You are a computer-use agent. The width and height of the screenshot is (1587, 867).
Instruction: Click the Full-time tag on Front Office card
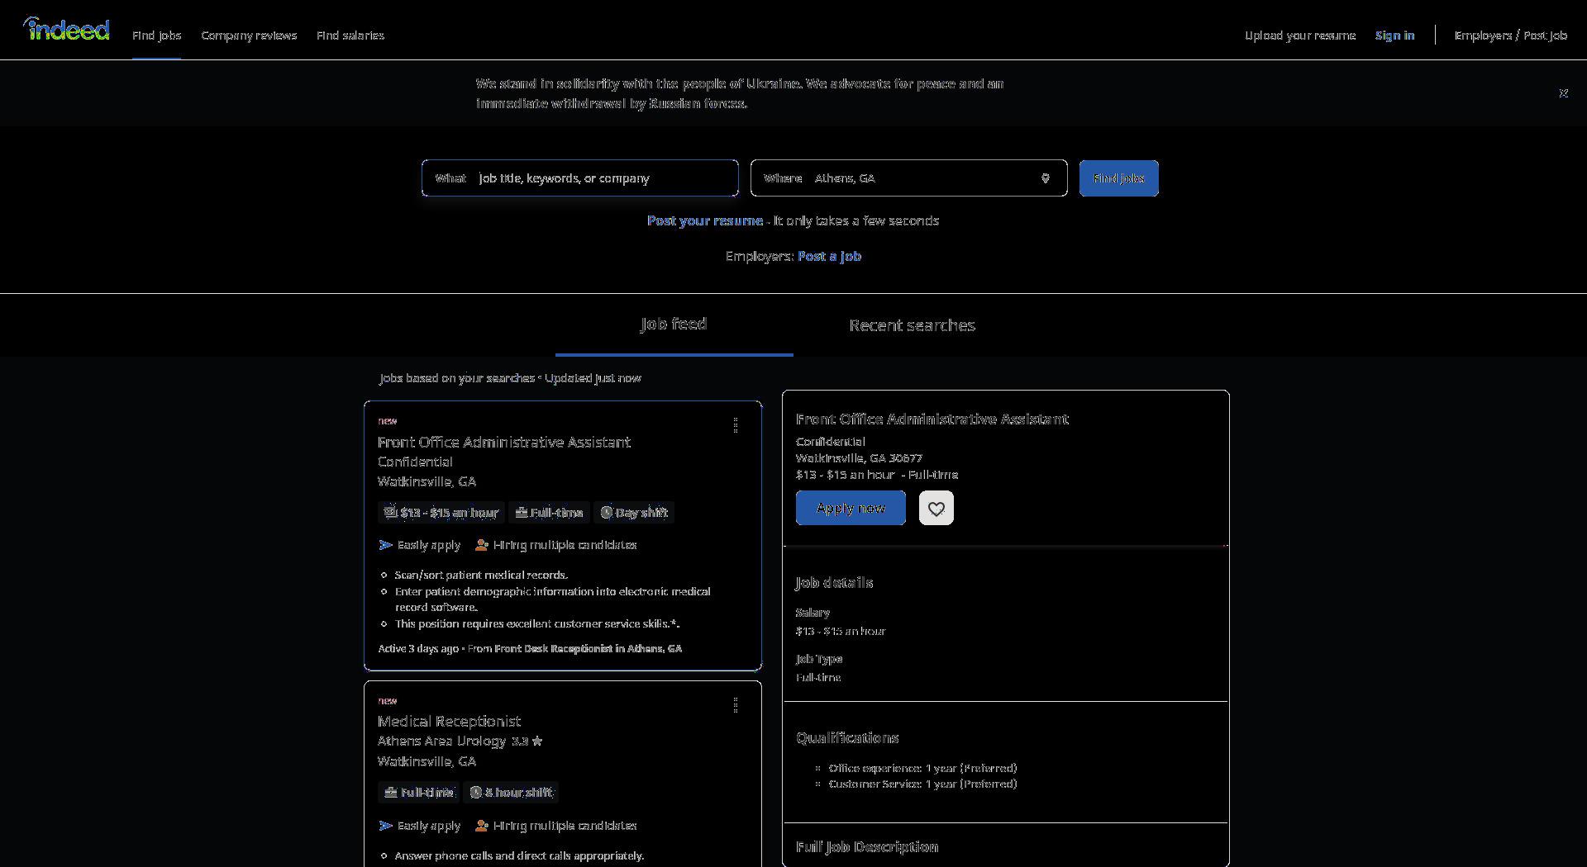tap(549, 513)
